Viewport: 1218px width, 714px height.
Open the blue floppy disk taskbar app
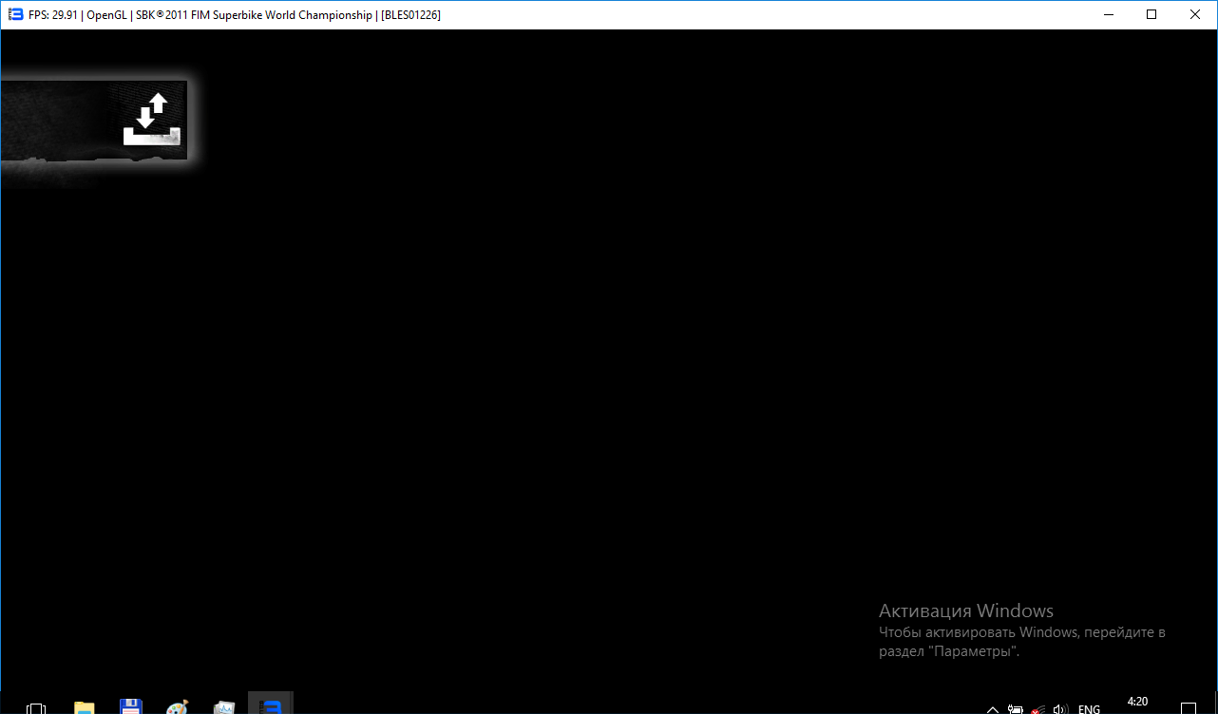(x=131, y=707)
